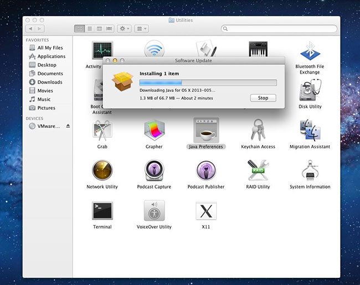
Task: Launch the X11 icon
Action: tap(206, 210)
